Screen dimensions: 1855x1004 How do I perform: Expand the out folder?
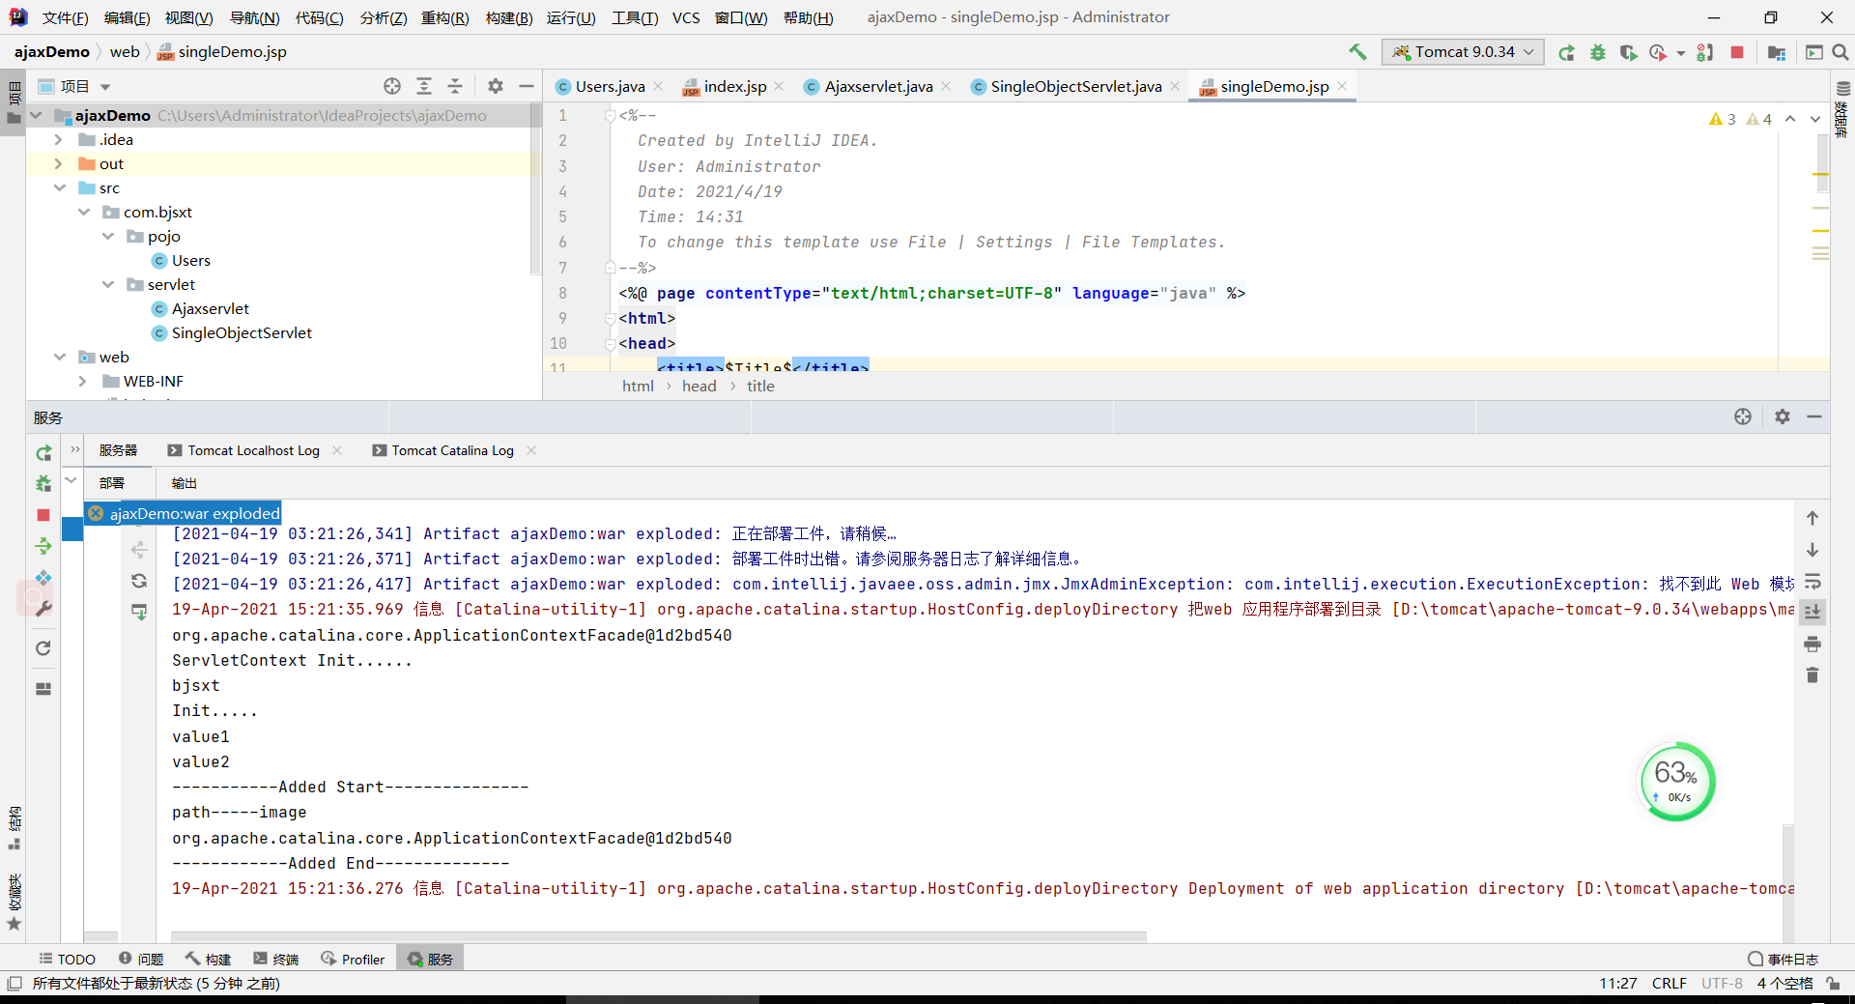click(59, 163)
